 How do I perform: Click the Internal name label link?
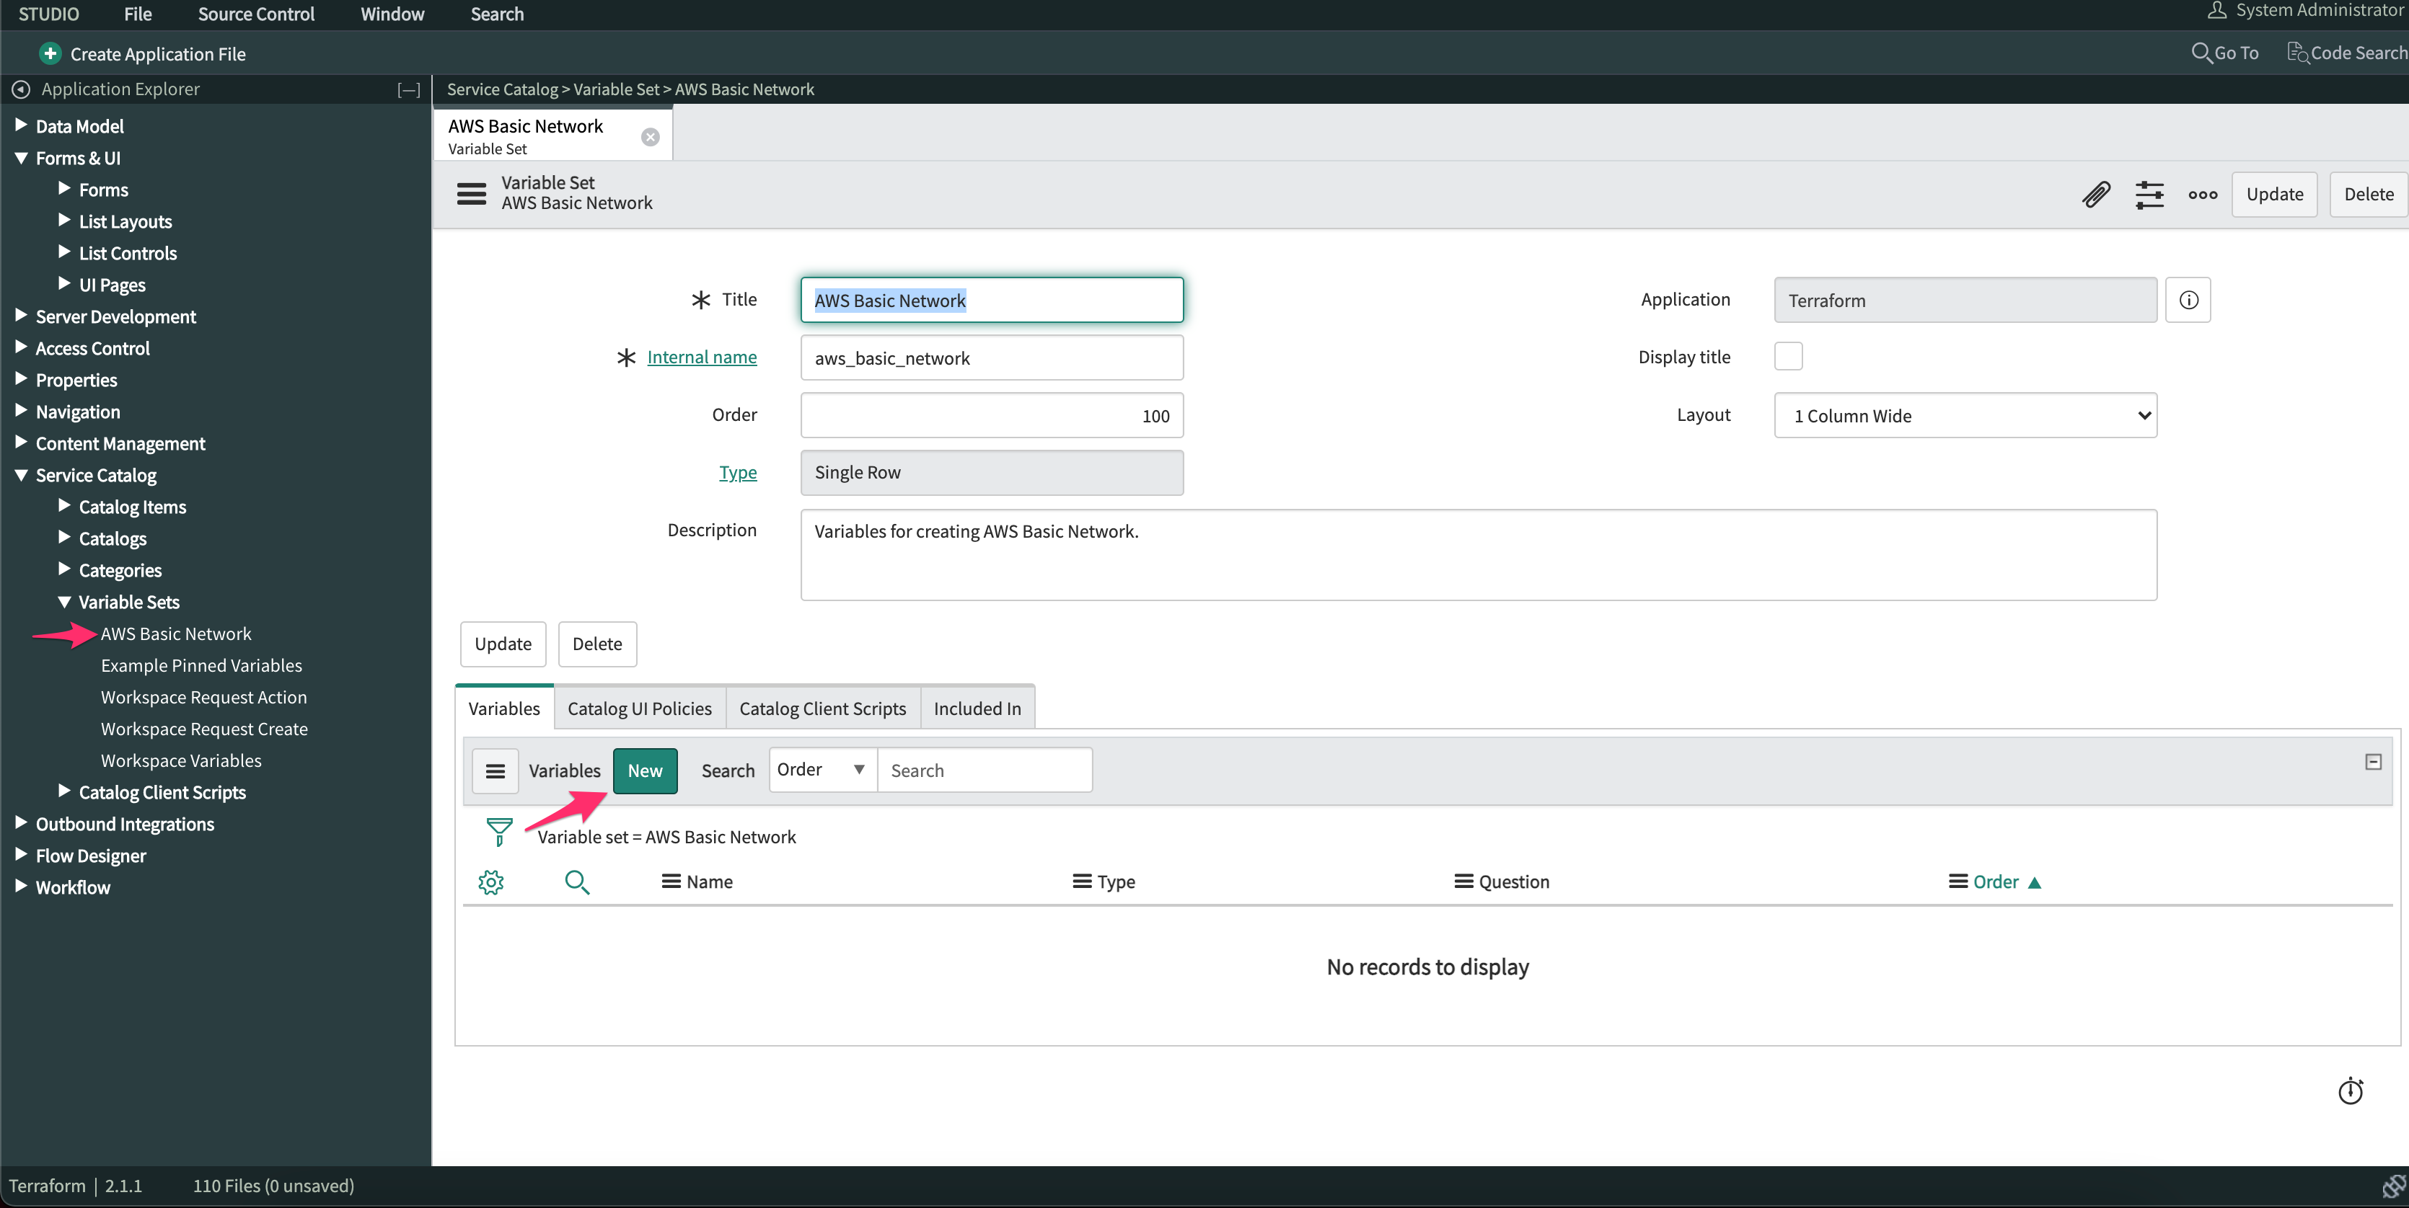[x=701, y=357]
